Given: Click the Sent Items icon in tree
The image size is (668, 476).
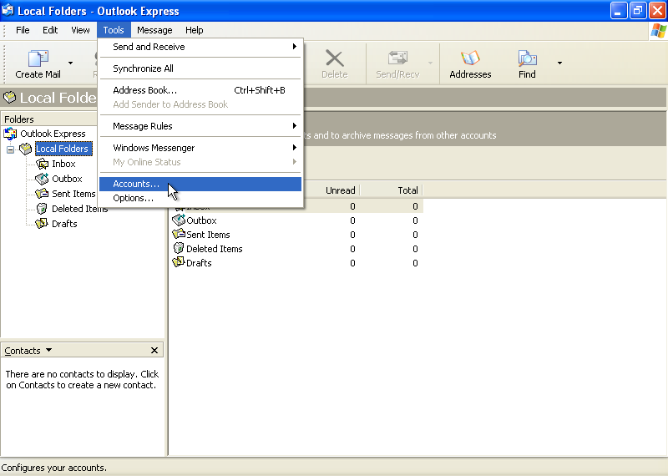Looking at the screenshot, I should click(x=42, y=194).
